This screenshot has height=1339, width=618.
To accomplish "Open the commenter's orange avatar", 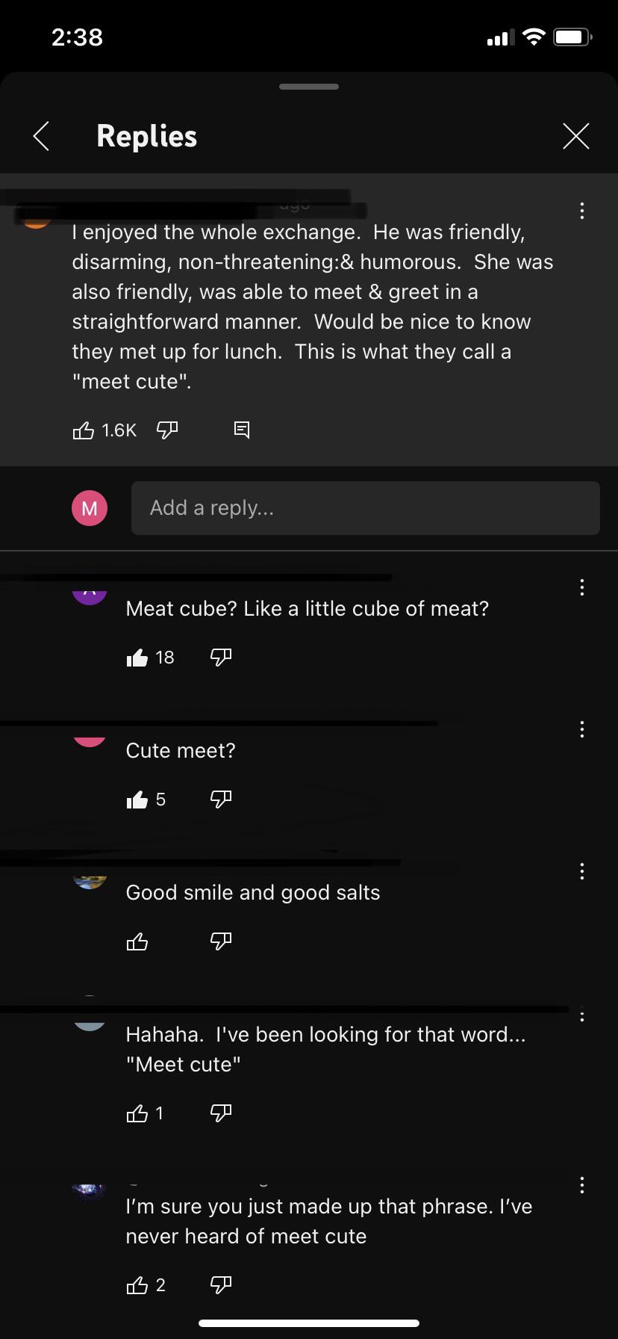I will (36, 220).
